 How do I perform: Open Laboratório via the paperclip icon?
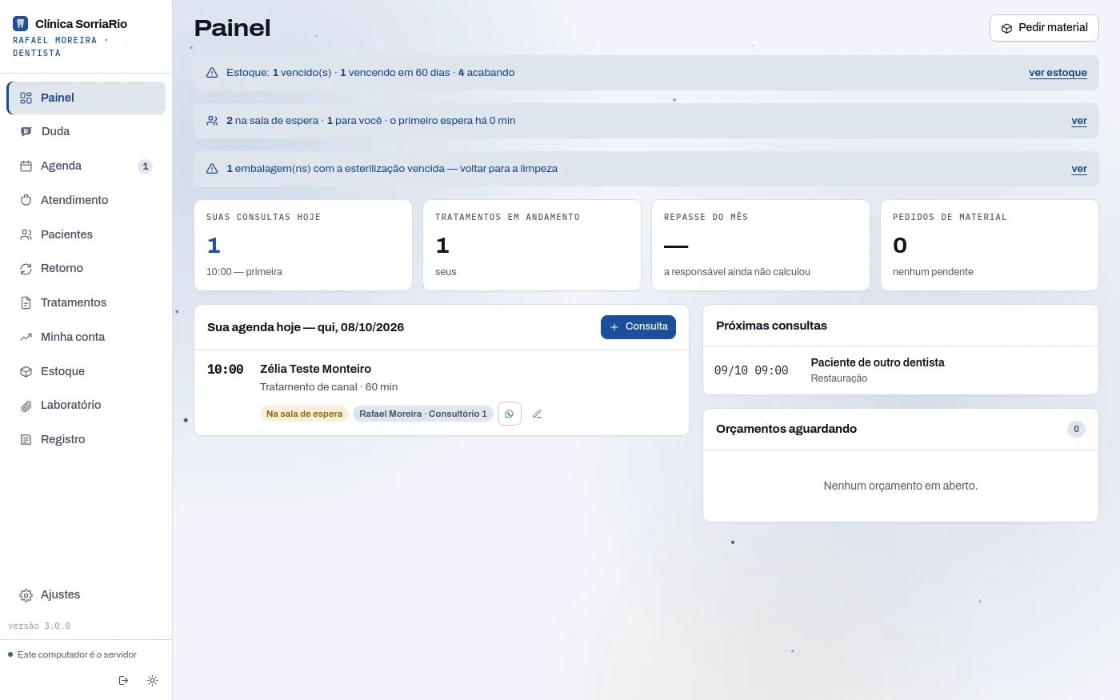point(26,406)
